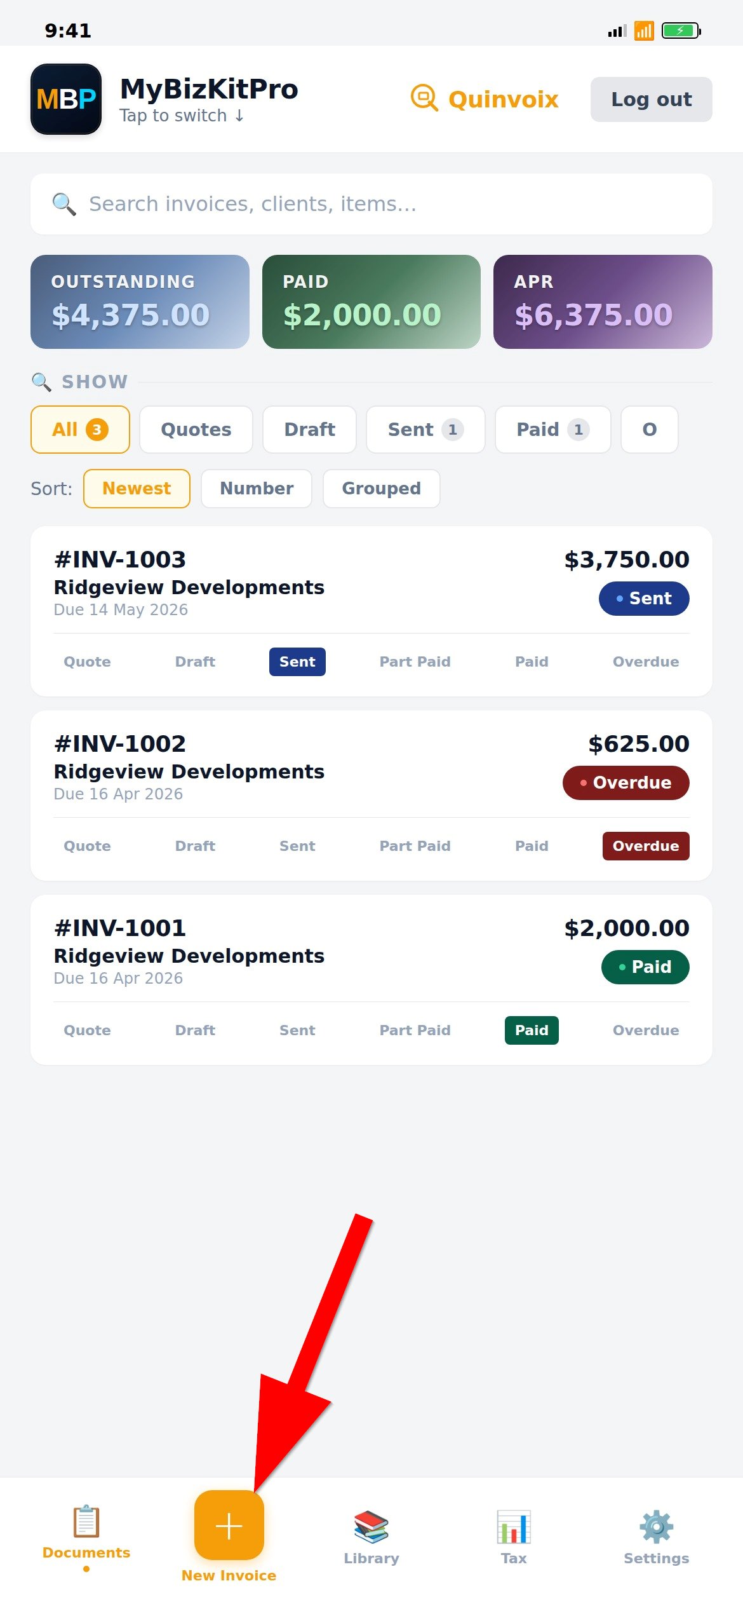This screenshot has height=1609, width=743.
Task: Select Paid stage on INV-1001 status row
Action: 532,1030
